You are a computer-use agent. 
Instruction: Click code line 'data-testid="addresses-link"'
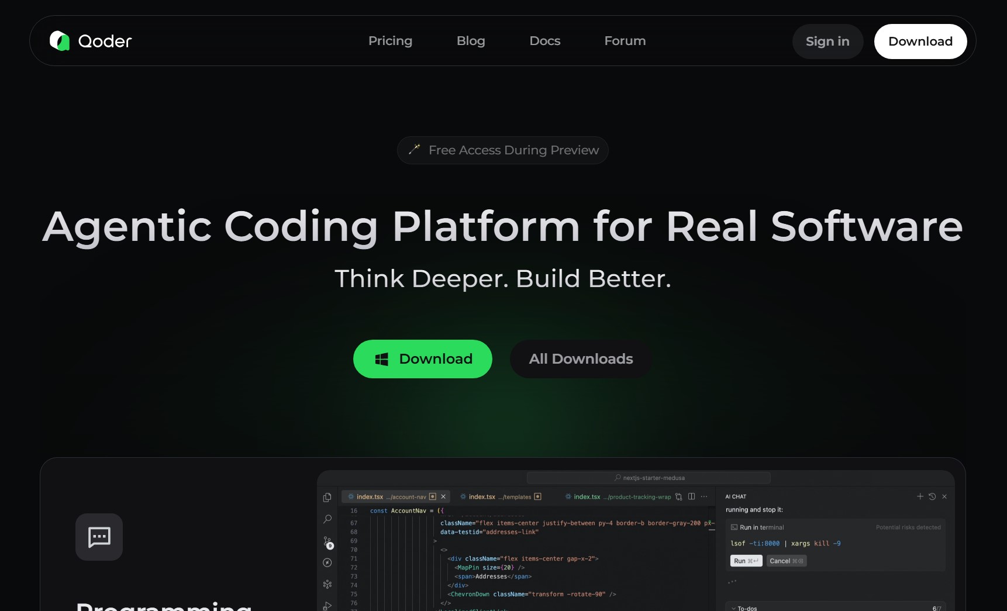489,532
